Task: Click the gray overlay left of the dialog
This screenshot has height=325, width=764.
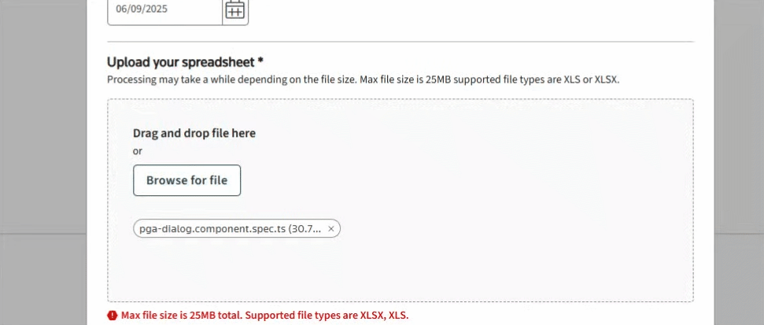Action: 47,157
